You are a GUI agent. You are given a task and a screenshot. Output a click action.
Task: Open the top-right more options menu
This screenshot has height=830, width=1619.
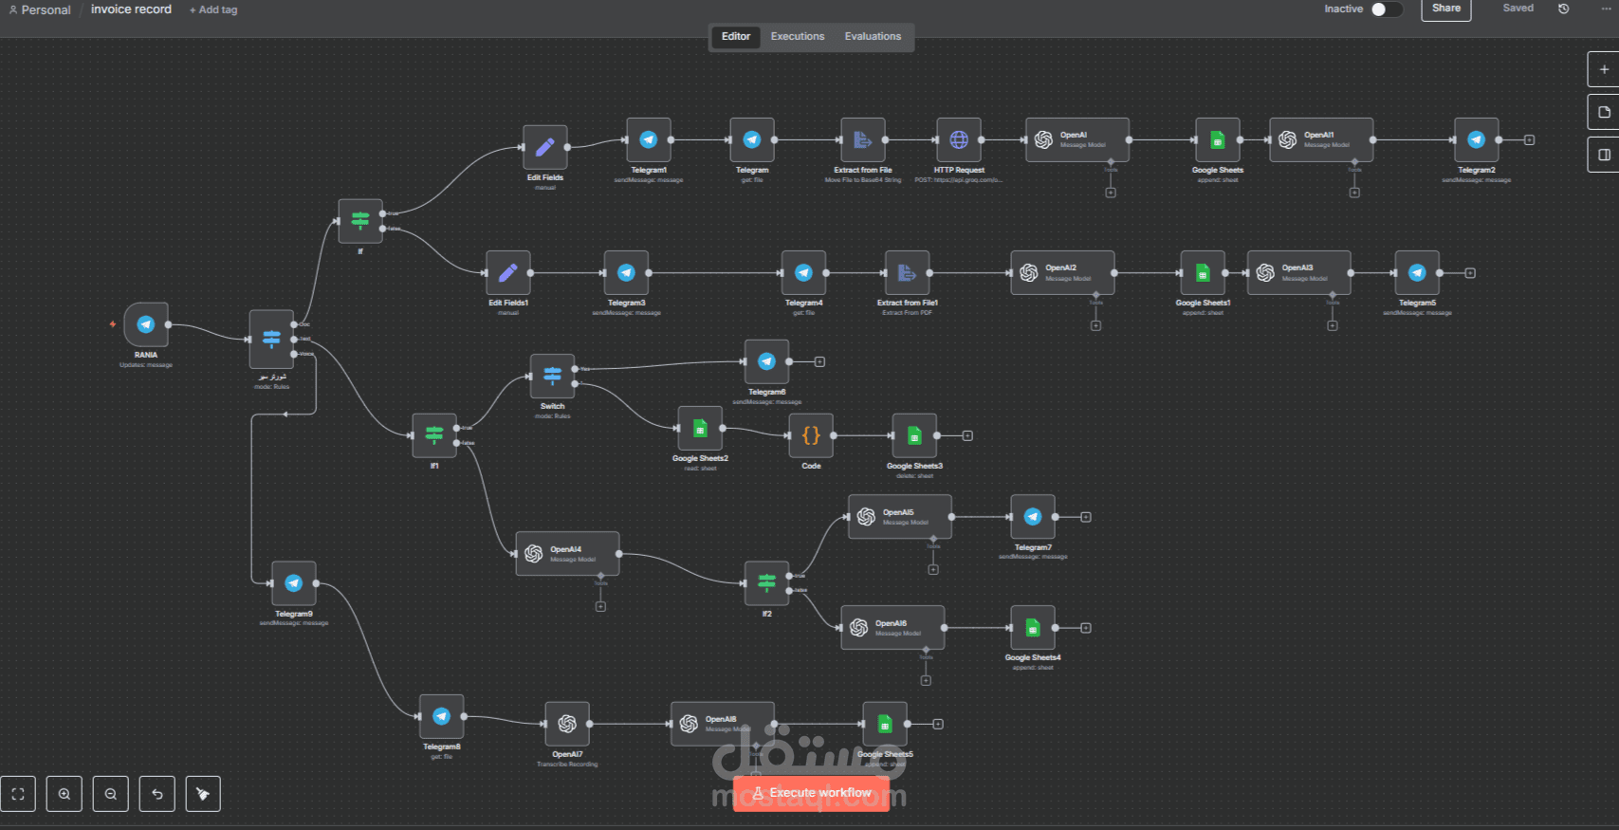pyautogui.click(x=1606, y=9)
